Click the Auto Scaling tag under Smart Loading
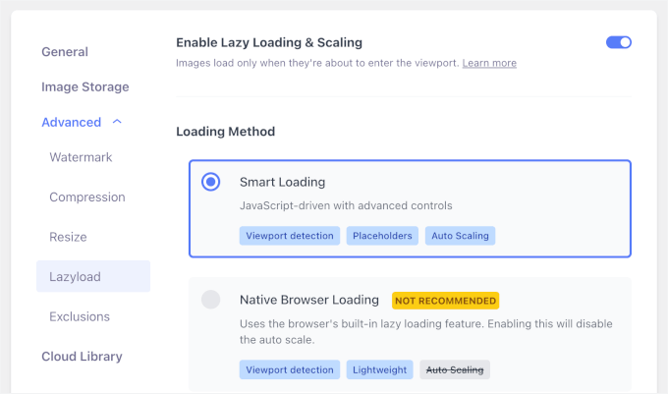Image resolution: width=668 pixels, height=394 pixels. 459,236
